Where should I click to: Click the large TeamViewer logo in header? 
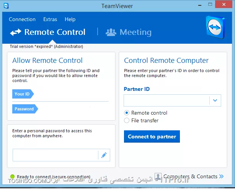[215, 27]
